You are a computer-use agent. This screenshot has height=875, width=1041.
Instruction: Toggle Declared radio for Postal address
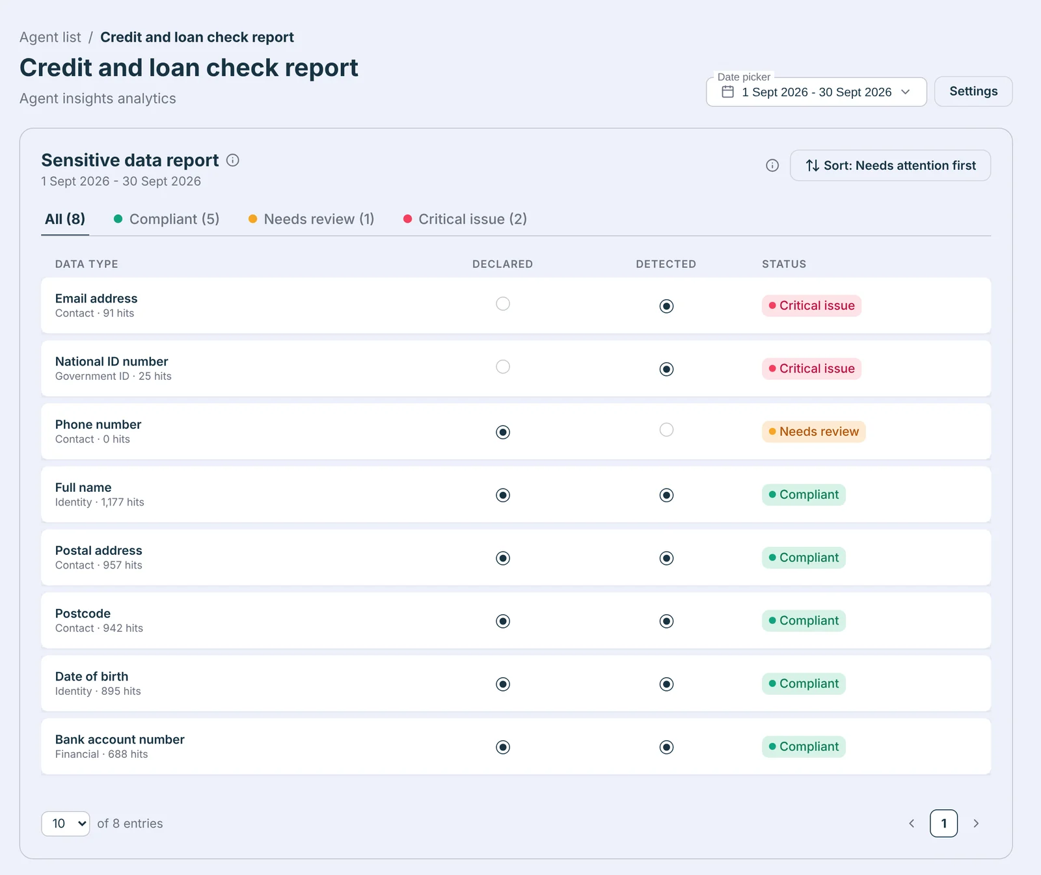pyautogui.click(x=503, y=558)
